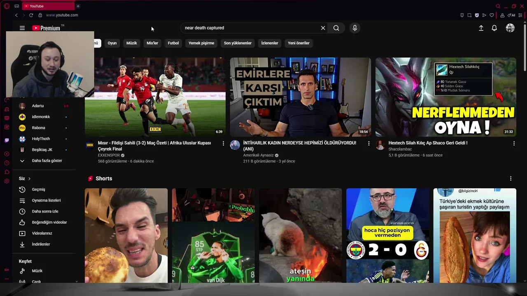The width and height of the screenshot is (527, 296).
Task: Open a new browser tab with plus
Action: point(78,6)
